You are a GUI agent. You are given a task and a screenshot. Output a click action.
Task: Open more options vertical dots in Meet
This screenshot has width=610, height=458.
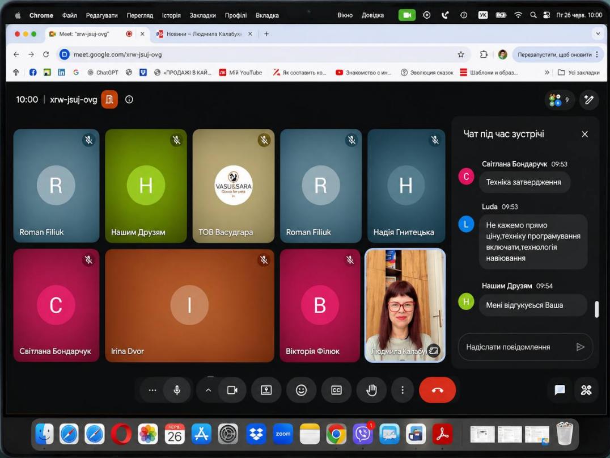(403, 390)
